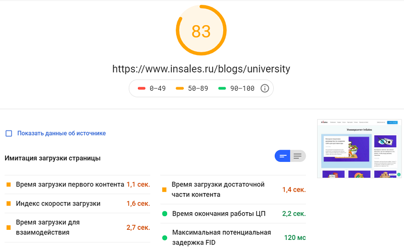Enable the "Показать данные об источнике" checkbox
Viewport: 404px width, 250px height.
9,134
